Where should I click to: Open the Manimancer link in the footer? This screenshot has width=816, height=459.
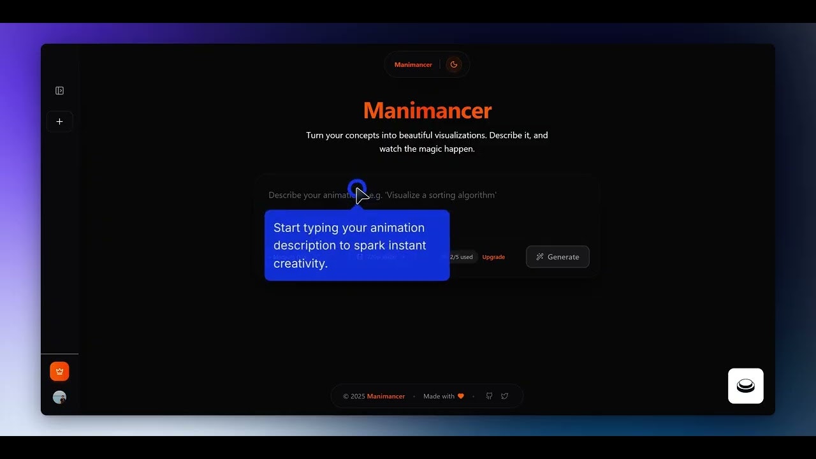(x=386, y=396)
